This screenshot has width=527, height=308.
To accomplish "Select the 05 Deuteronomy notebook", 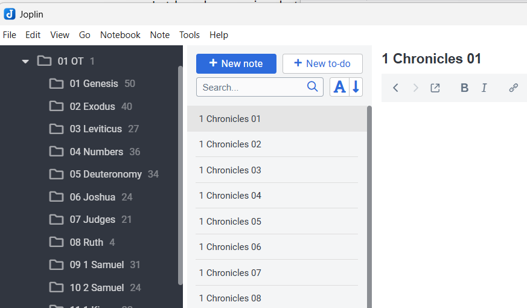I will [106, 175].
